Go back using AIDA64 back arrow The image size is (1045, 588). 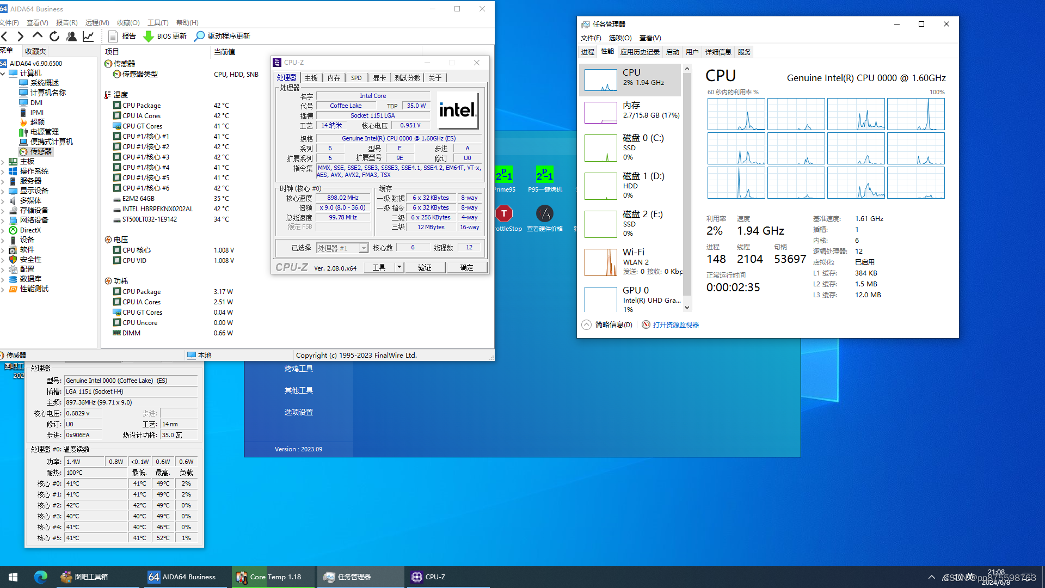pyautogui.click(x=4, y=36)
